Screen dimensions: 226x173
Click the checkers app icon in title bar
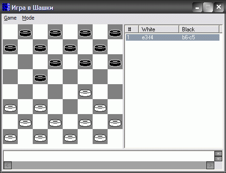[6, 7]
